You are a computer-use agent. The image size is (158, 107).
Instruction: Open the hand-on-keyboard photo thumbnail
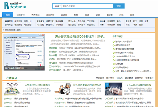tap(113, 89)
